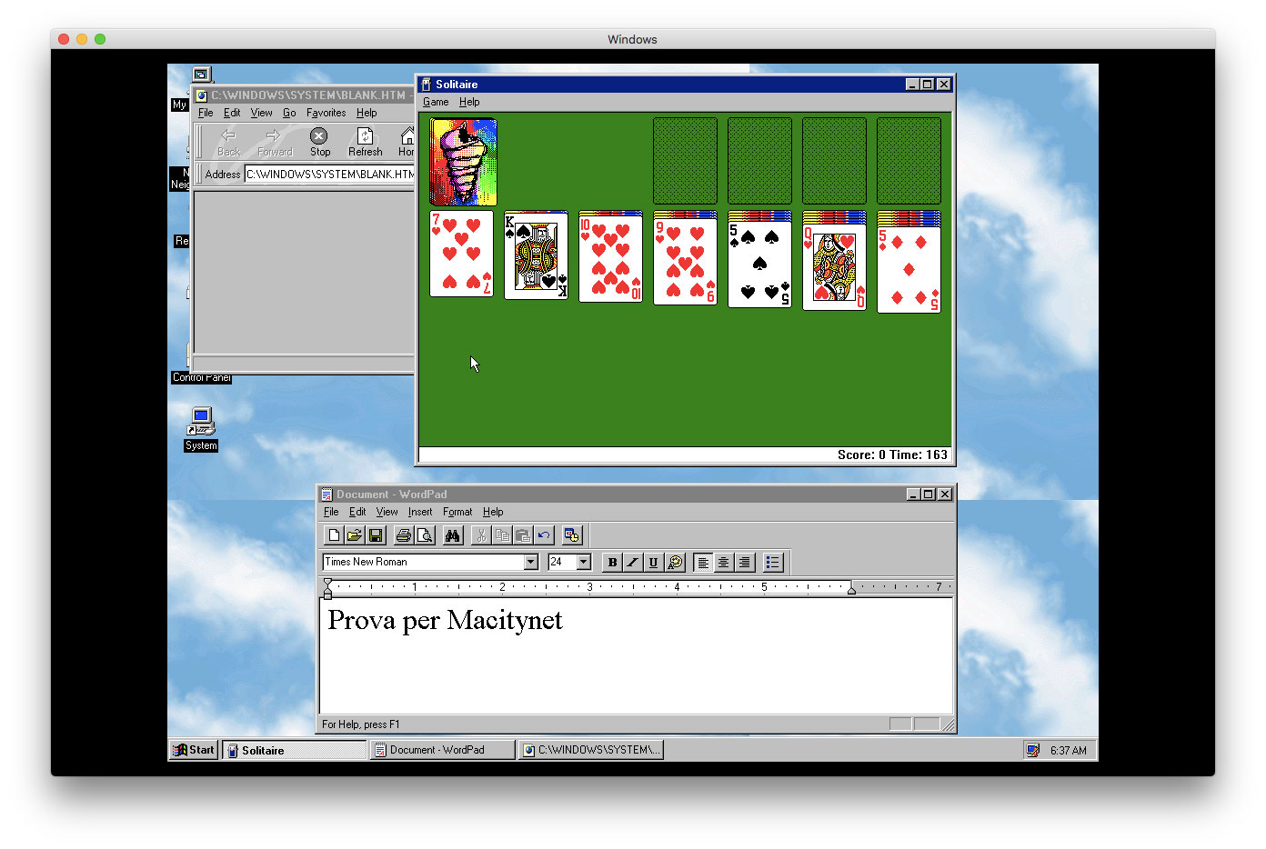The height and width of the screenshot is (849, 1266).
Task: Insert Date/Time using the WordPad toolbar icon
Action: click(x=572, y=535)
